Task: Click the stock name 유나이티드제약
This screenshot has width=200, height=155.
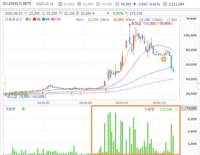Action: pos(17,4)
